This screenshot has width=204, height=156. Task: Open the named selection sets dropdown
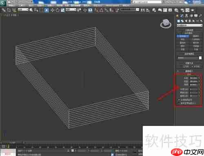click(130, 10)
